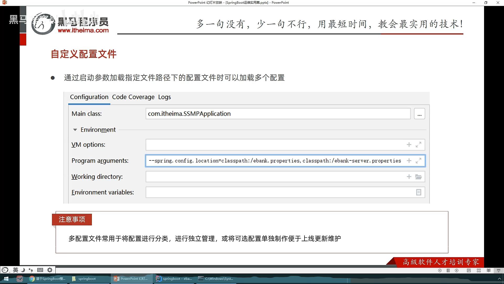Open the Logs tab
This screenshot has height=284, width=504.
pos(164,97)
